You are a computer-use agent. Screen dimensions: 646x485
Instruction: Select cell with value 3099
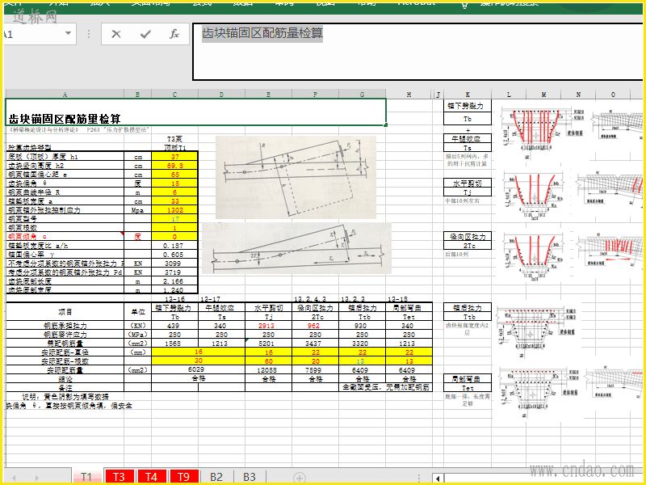(174, 264)
